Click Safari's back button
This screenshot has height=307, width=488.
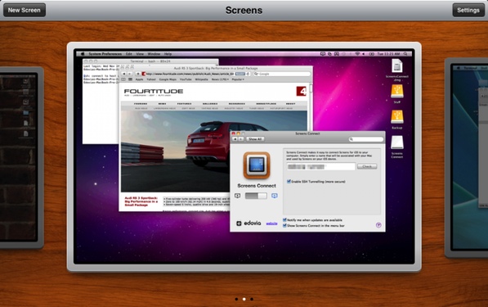(x=124, y=74)
